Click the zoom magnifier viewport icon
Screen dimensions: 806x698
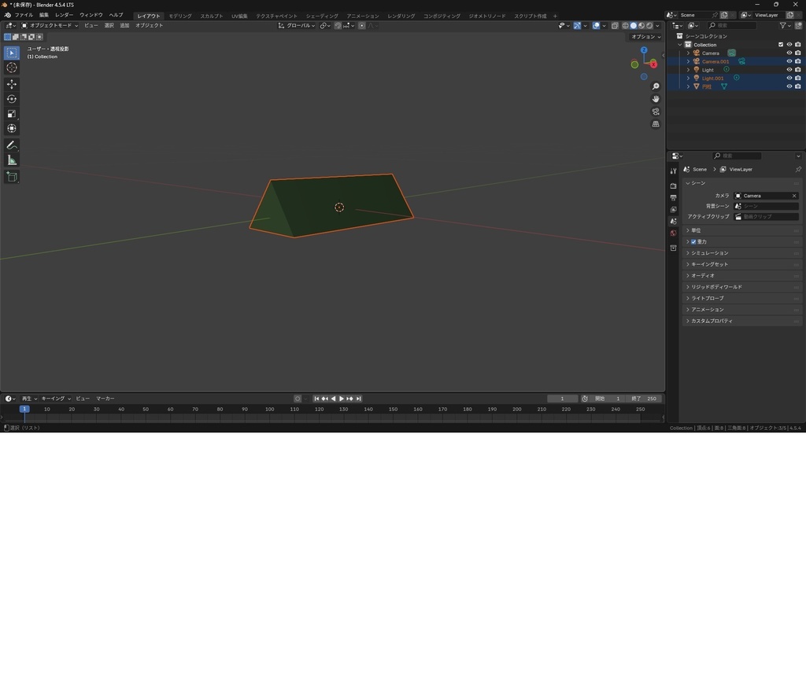coord(656,86)
